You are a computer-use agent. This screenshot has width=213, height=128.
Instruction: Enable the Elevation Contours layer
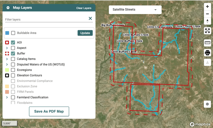[x=13, y=75]
